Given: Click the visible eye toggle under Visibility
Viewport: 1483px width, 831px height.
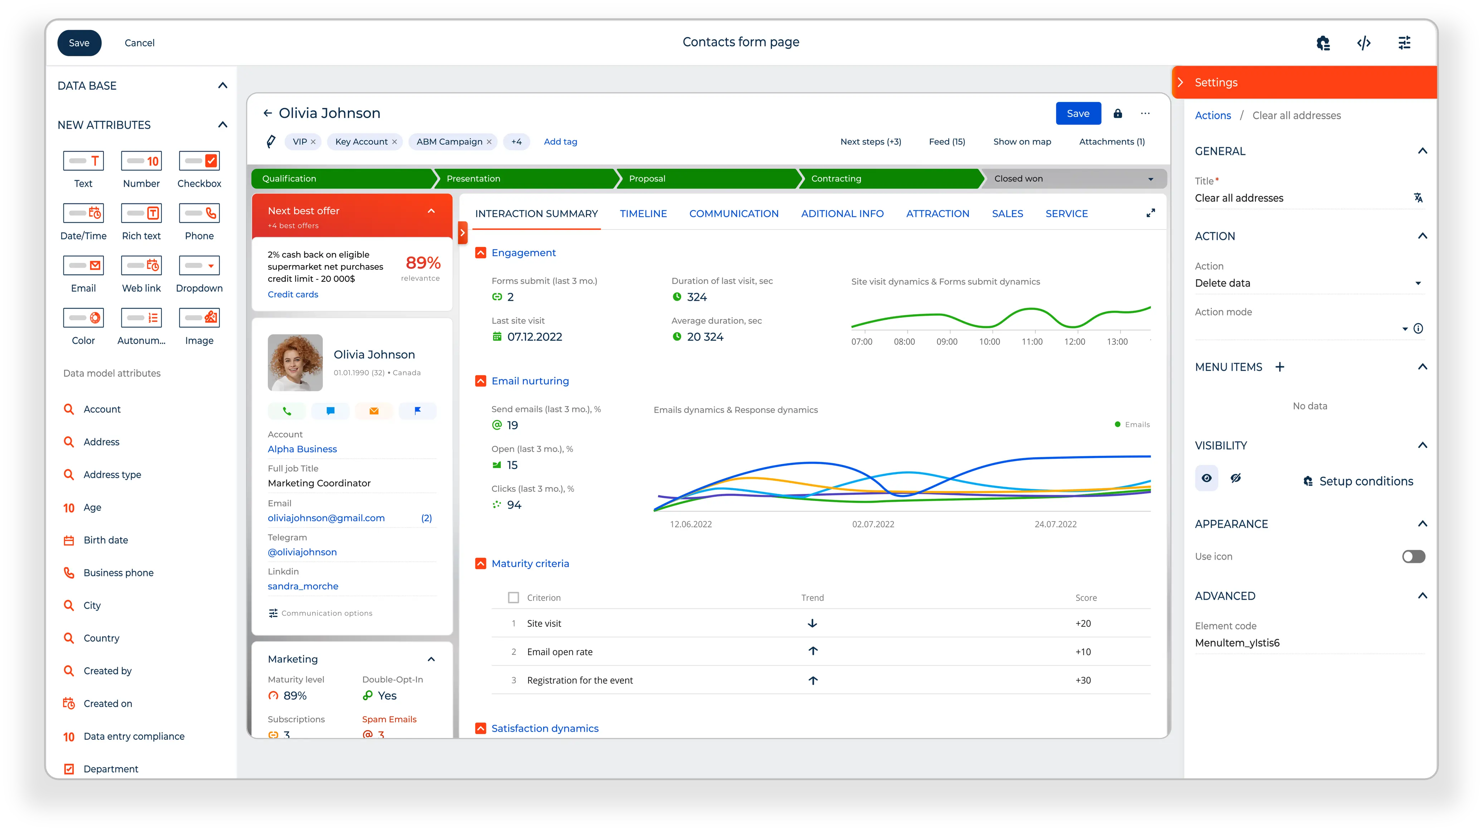Looking at the screenshot, I should pyautogui.click(x=1207, y=478).
